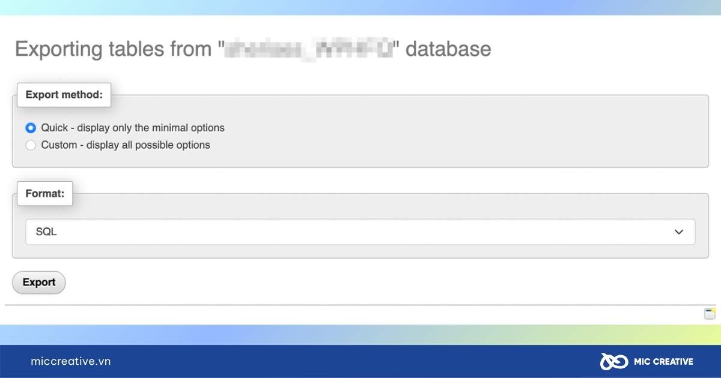Select the Custom export method radio button
Screen dimensions: 721x378
tap(31, 145)
